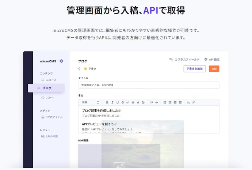
Task: Click the orange 公開 button
Action: pos(214,69)
